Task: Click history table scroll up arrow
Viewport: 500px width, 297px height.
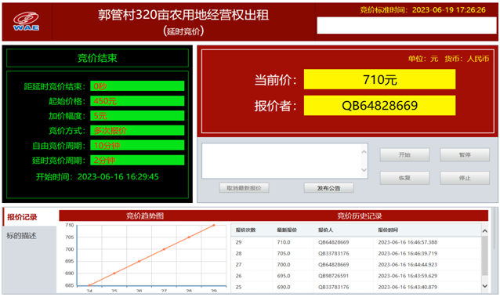Action: point(484,230)
